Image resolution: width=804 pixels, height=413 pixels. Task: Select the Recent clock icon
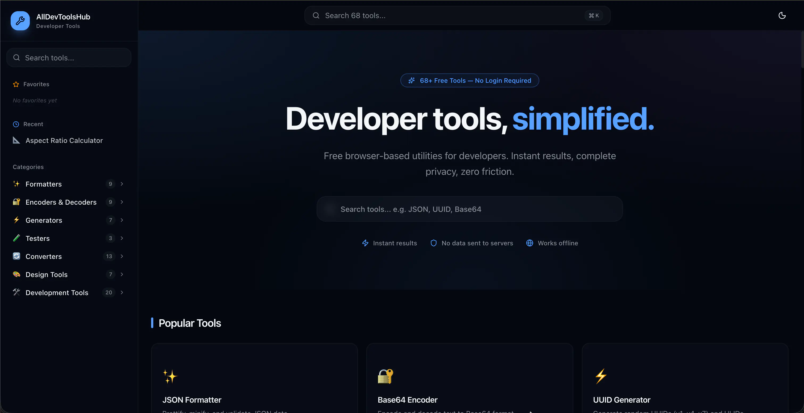pos(16,124)
